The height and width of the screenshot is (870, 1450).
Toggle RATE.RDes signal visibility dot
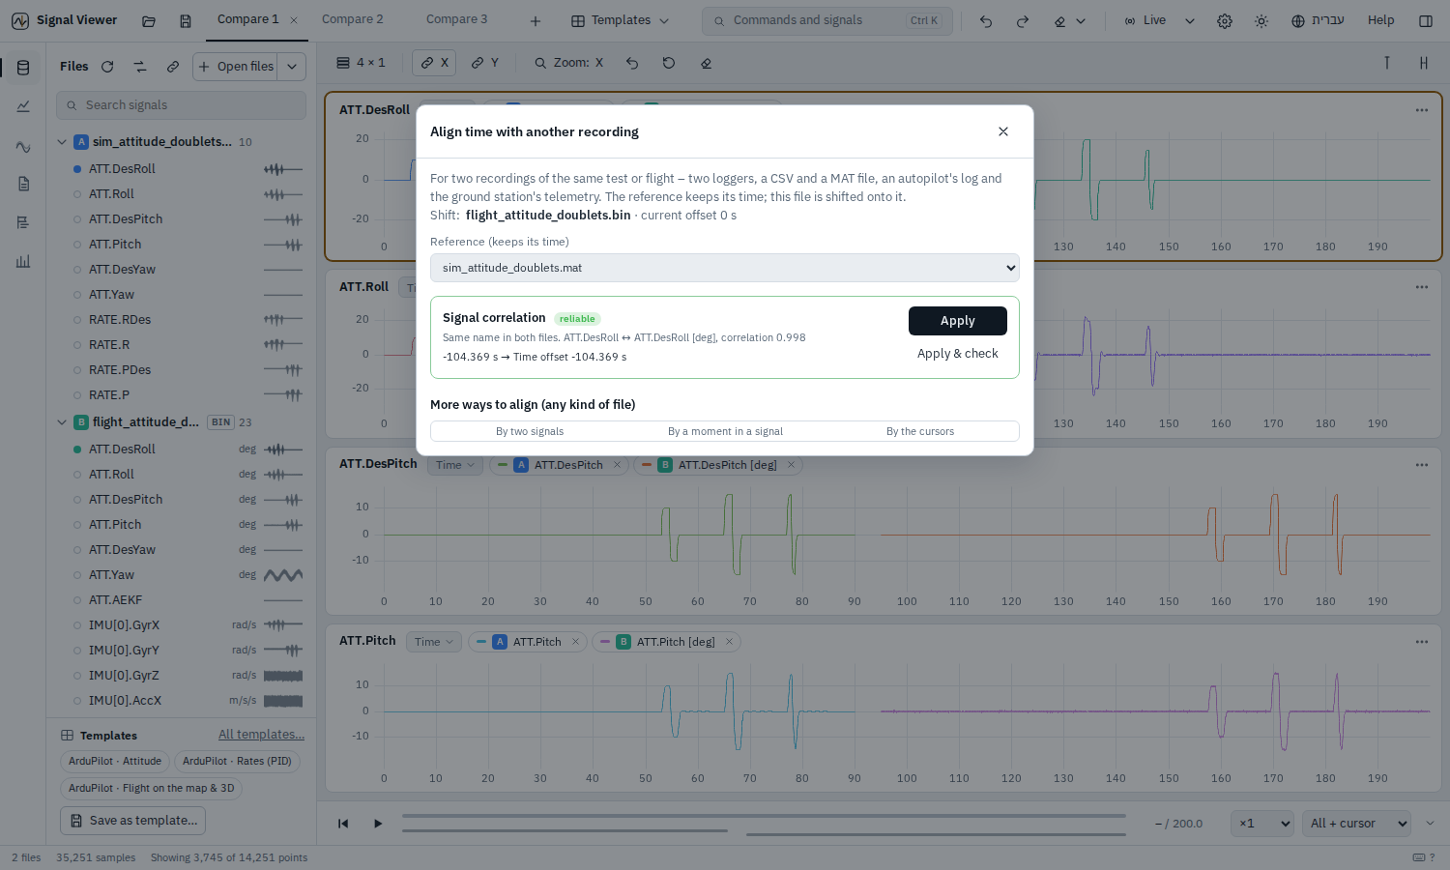[x=77, y=320]
